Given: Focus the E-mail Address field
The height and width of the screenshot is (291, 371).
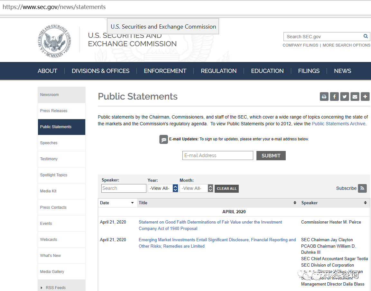Looking at the screenshot, I should (x=218, y=155).
